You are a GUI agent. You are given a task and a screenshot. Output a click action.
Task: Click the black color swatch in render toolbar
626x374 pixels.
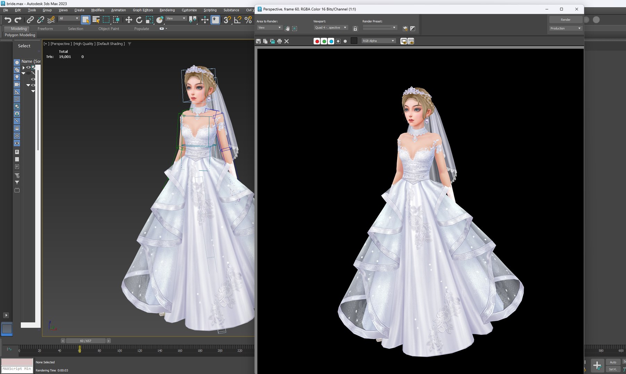coord(354,41)
